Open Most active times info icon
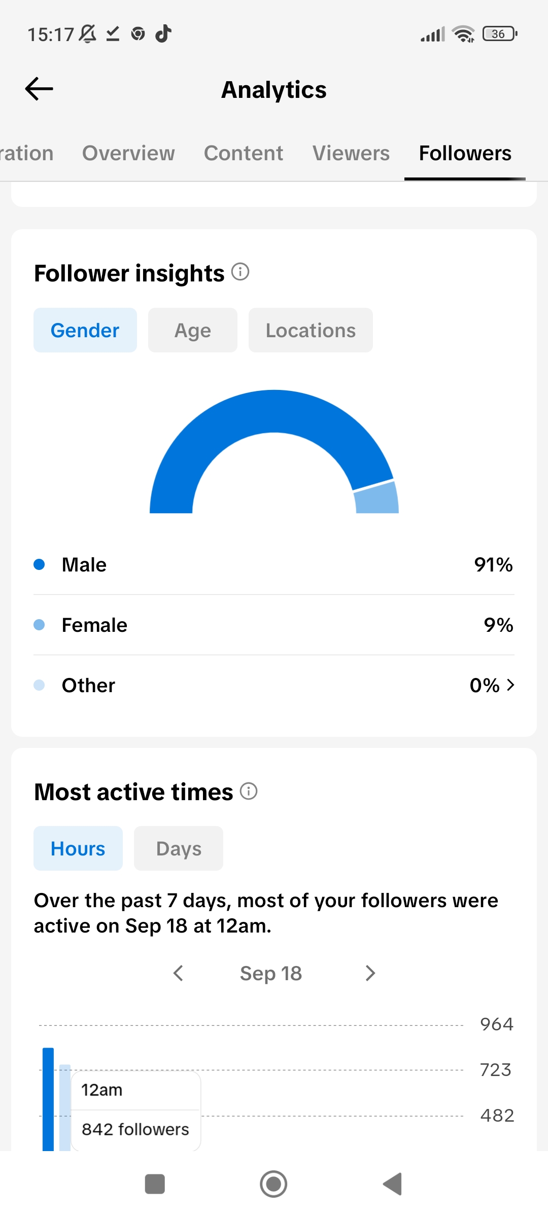Image resolution: width=548 pixels, height=1217 pixels. (249, 791)
